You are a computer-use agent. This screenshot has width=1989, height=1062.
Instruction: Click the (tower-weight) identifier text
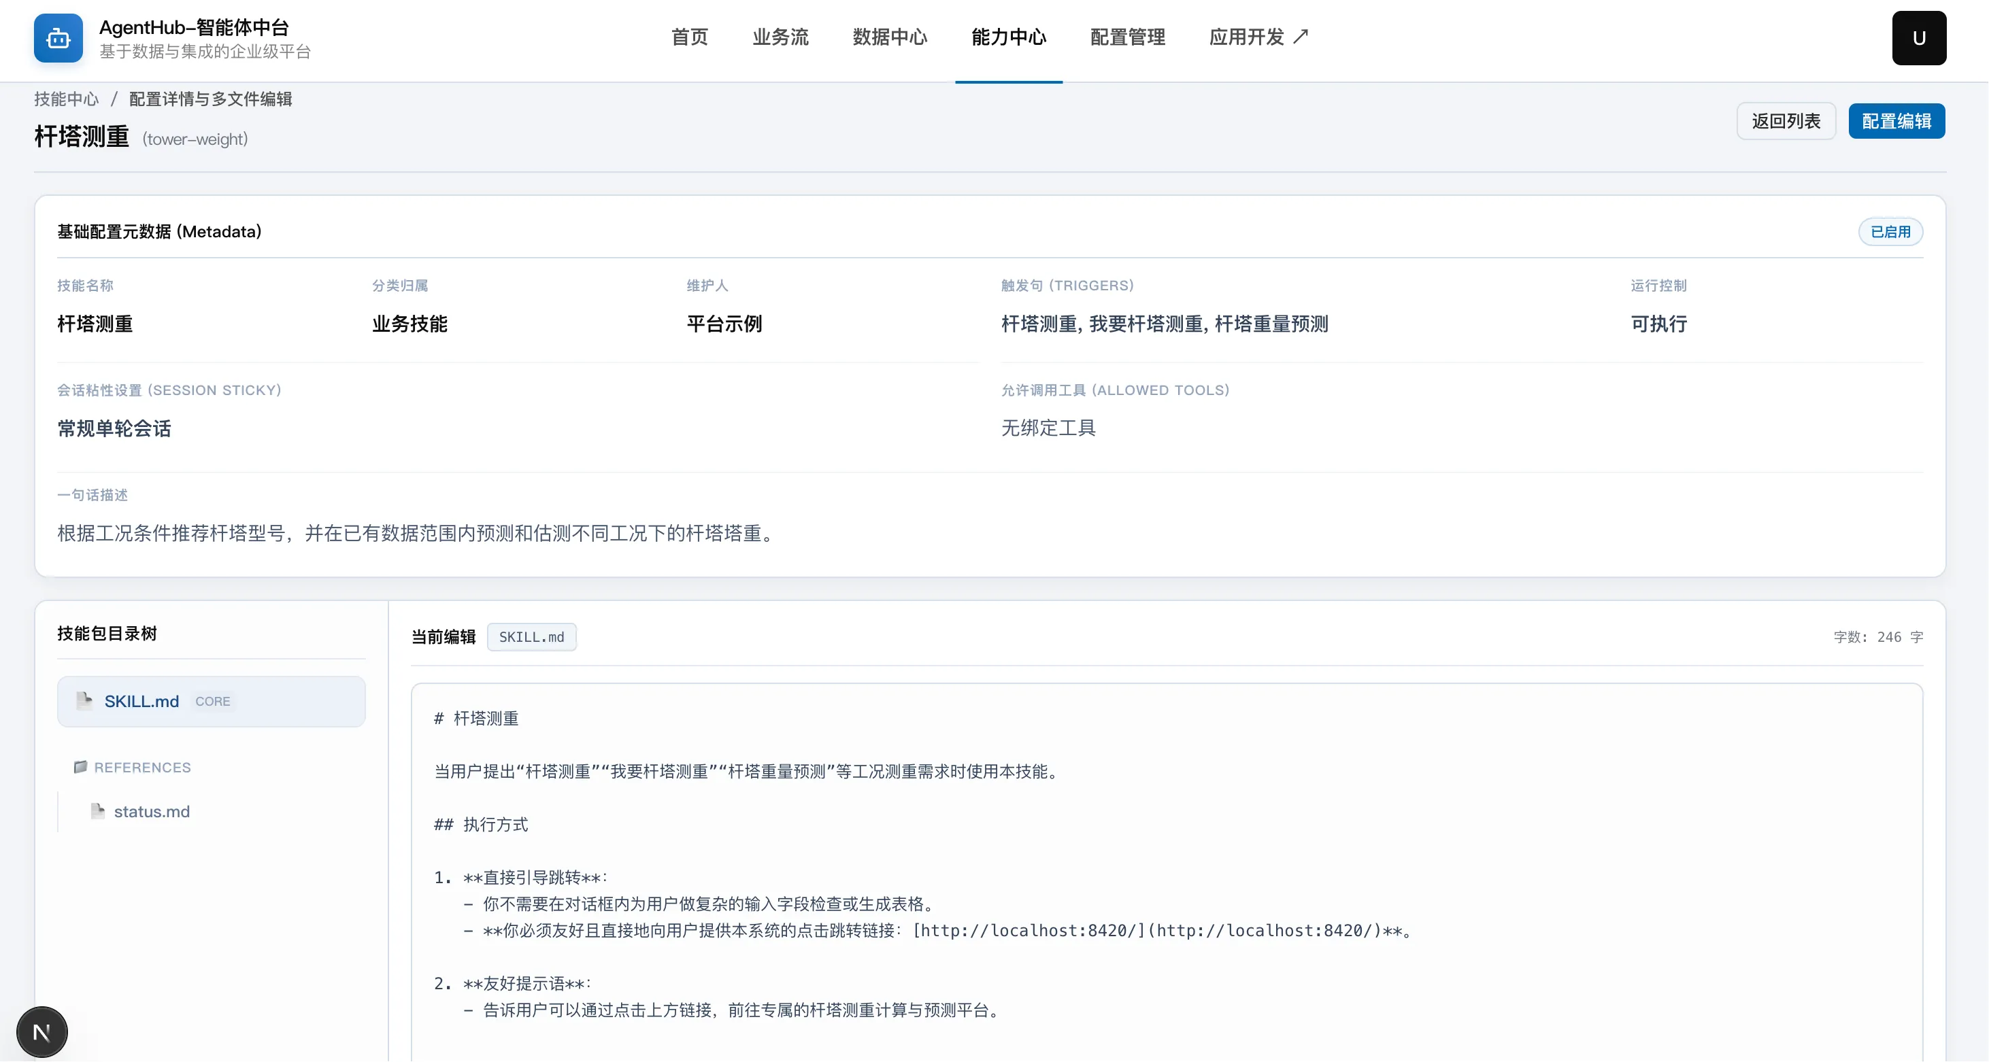(195, 139)
